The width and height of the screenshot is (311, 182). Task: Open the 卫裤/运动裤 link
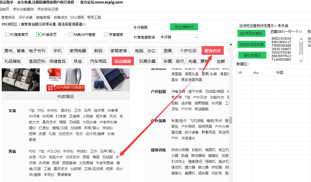click(x=93, y=169)
